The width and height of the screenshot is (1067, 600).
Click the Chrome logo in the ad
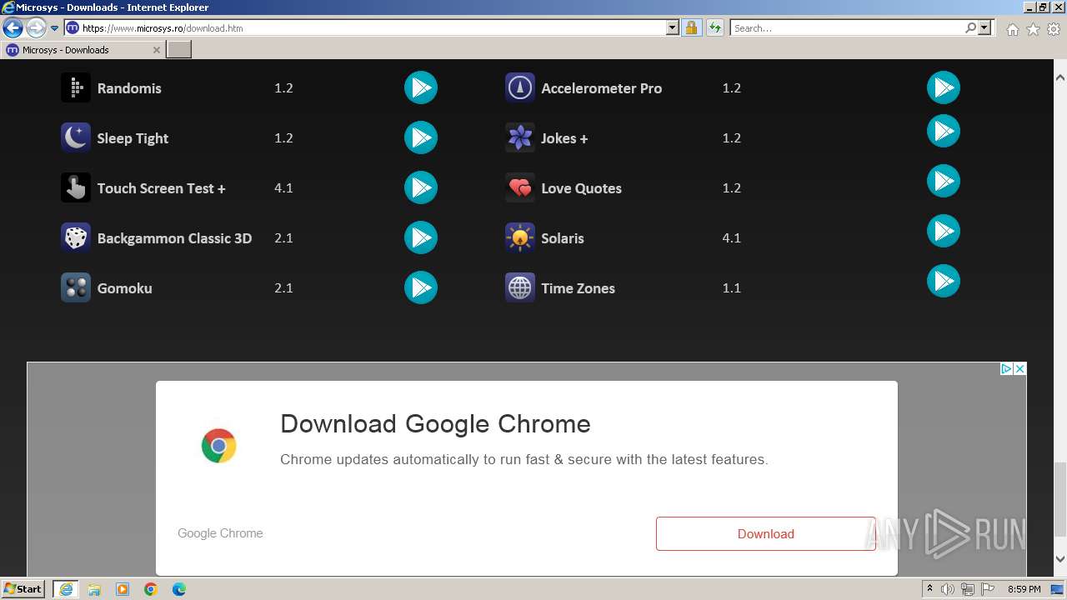click(x=218, y=446)
